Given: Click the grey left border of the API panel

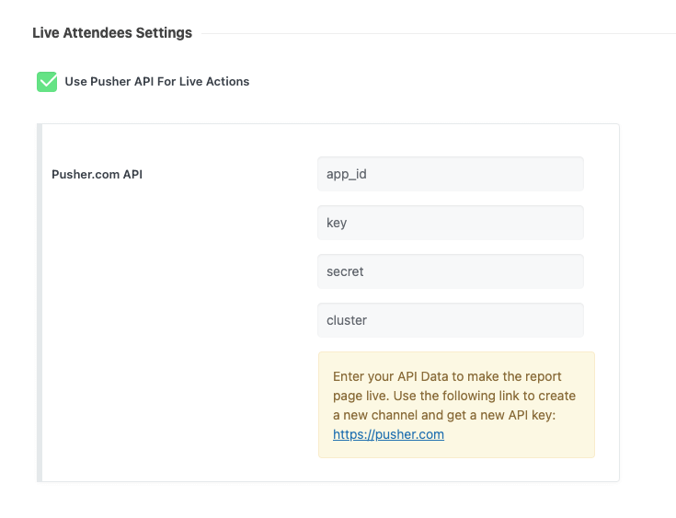Looking at the screenshot, I should (x=40, y=304).
